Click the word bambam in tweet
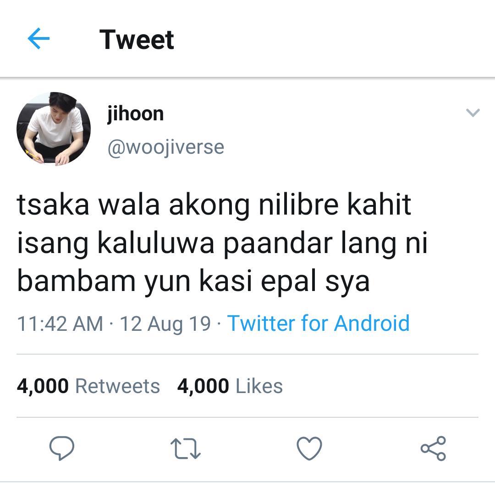Screen dimensions: 495x485 (76, 281)
